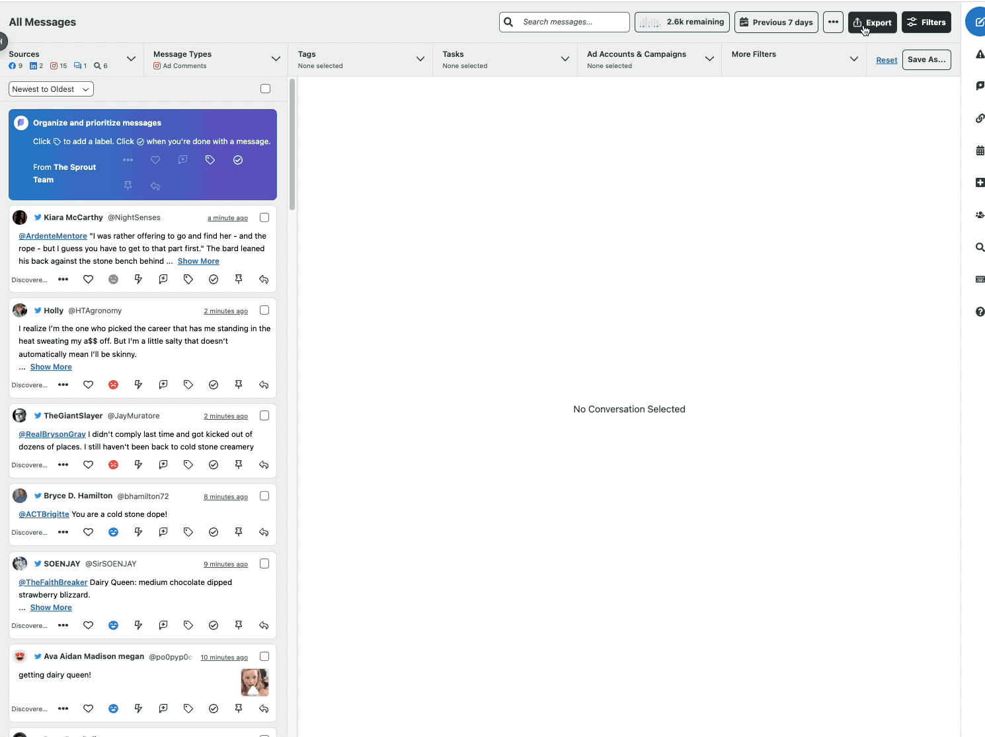Image resolution: width=985 pixels, height=737 pixels.
Task: Open the ellipsis menu on Holly's message
Action: click(x=63, y=384)
